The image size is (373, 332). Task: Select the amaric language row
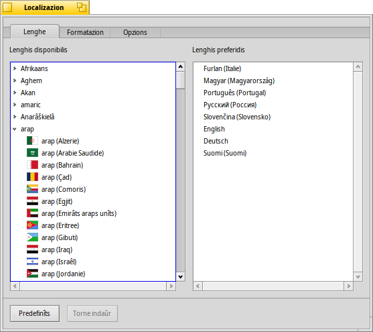point(93,105)
